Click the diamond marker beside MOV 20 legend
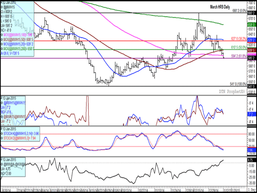Image resolution: width=257 pixels, height=193 pixels. tap(2, 44)
